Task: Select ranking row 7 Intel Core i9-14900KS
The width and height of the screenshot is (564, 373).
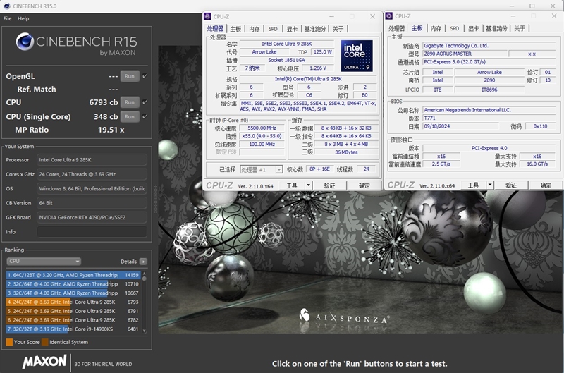Action: coord(73,329)
